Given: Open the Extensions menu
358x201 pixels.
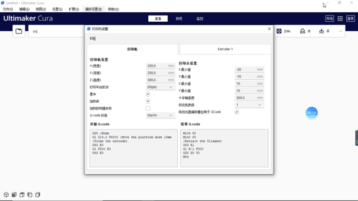Looking at the screenshot, I should [x=74, y=9].
